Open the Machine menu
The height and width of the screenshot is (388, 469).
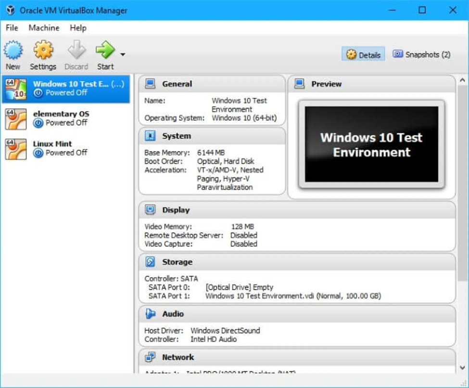pyautogui.click(x=44, y=28)
